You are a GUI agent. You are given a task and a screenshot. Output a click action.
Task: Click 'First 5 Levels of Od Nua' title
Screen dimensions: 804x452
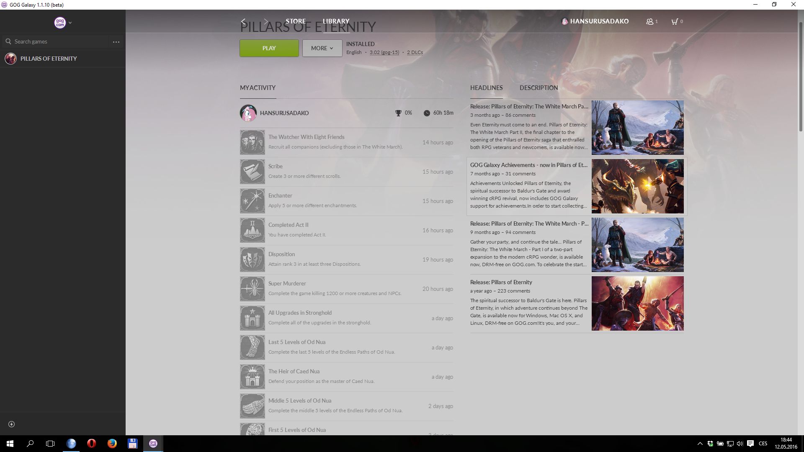297,430
